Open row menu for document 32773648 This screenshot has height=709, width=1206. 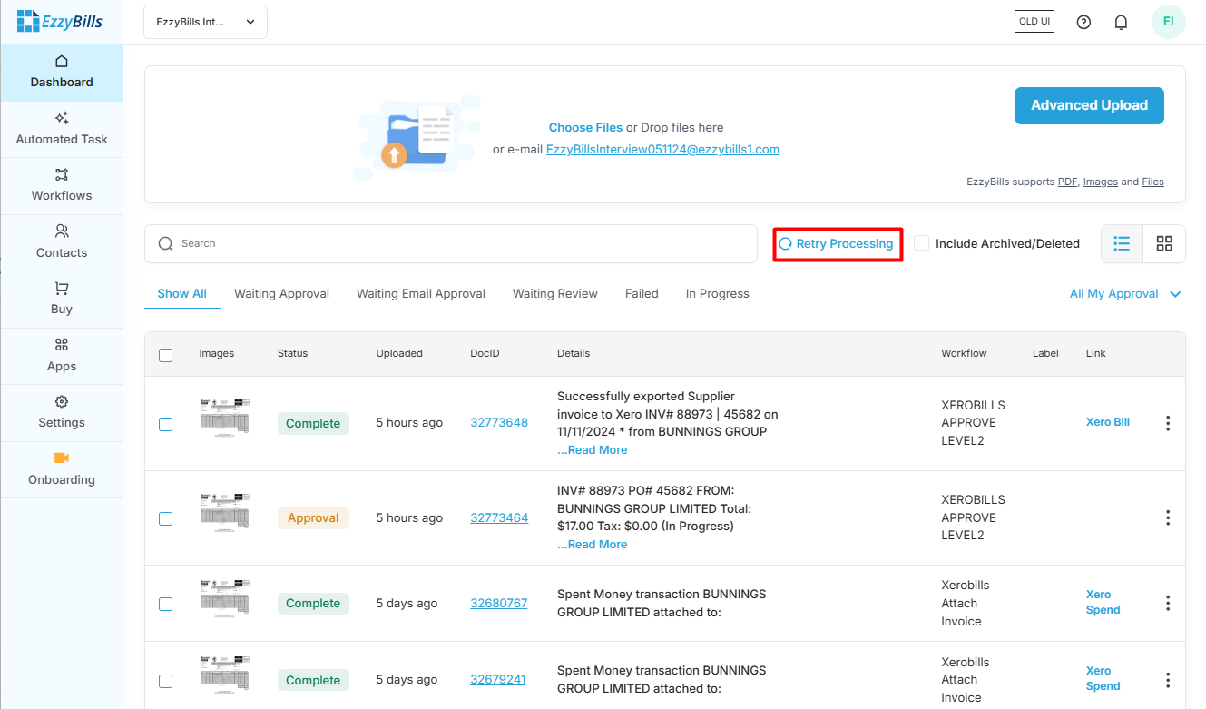[x=1168, y=423]
